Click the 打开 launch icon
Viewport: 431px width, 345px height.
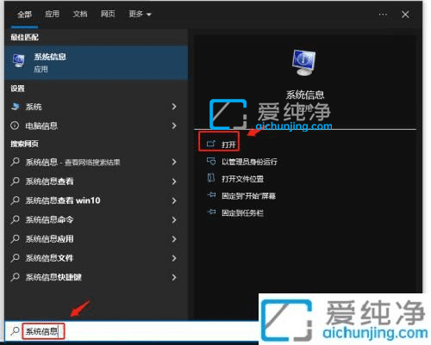(211, 144)
